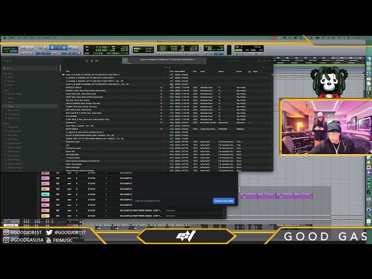Open the Apple menu

(5, 38)
